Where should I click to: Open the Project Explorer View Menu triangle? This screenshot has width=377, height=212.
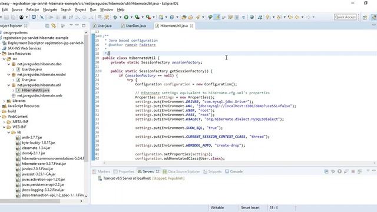coord(71,25)
